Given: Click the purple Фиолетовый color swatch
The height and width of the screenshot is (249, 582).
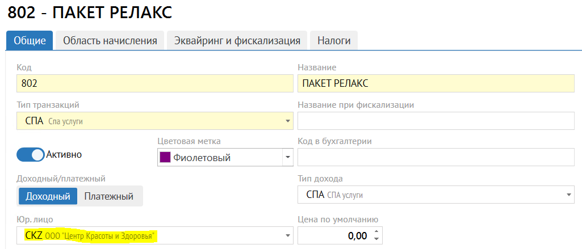Looking at the screenshot, I should pos(166,158).
